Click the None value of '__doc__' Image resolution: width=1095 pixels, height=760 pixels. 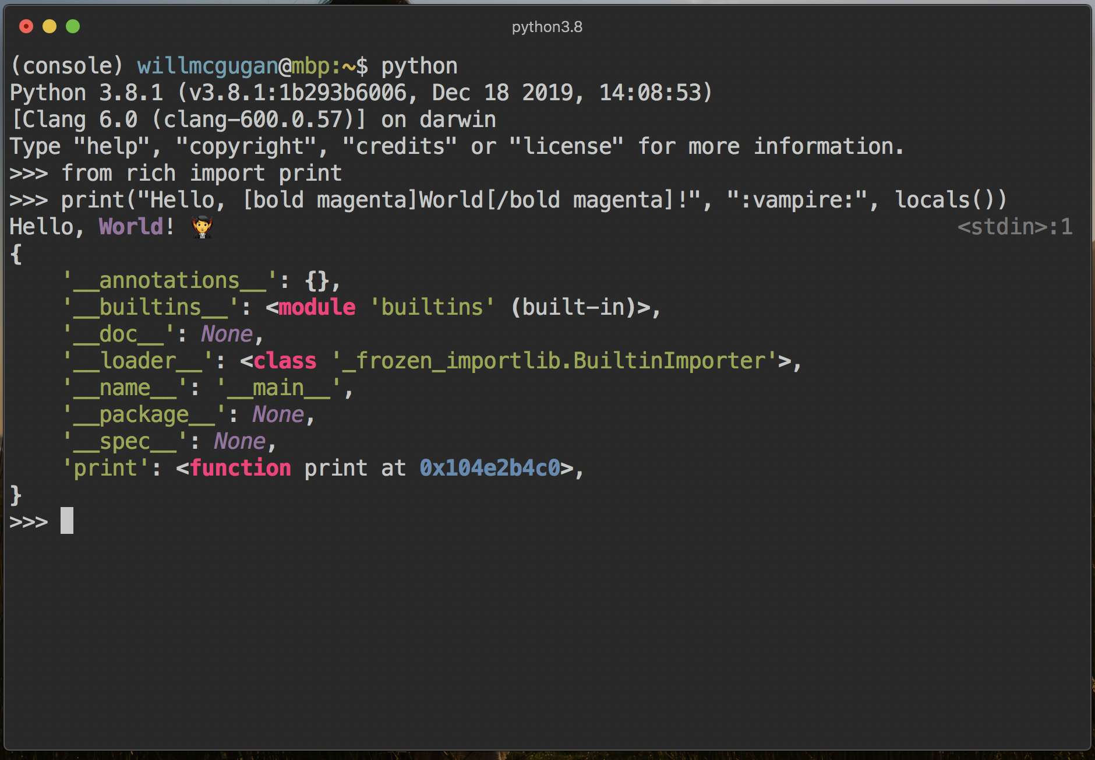(x=227, y=334)
